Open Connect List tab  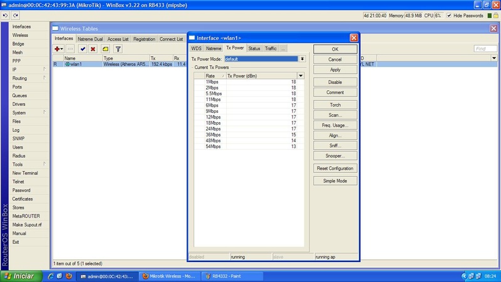coord(171,39)
